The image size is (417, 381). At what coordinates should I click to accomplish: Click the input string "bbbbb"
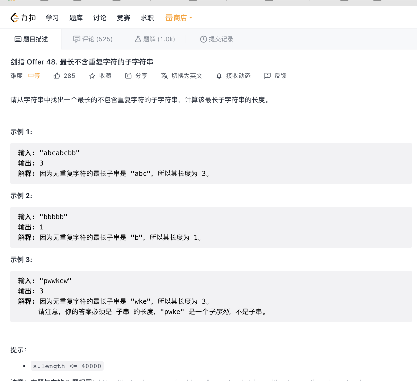click(x=53, y=217)
